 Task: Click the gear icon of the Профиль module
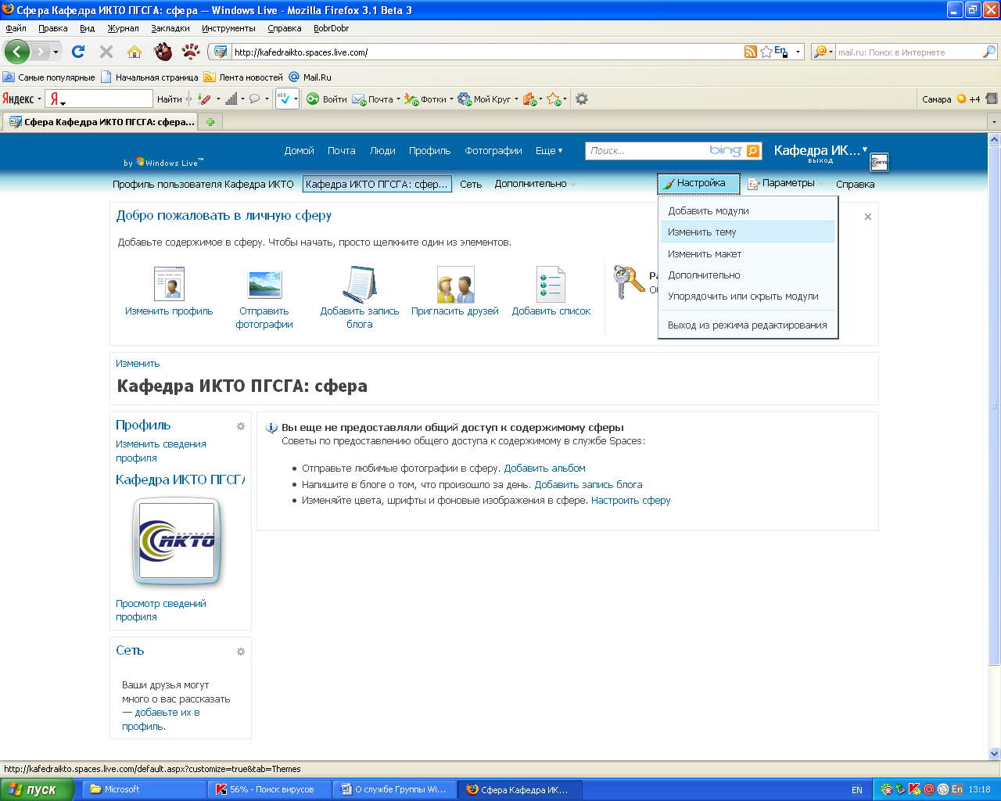click(241, 426)
